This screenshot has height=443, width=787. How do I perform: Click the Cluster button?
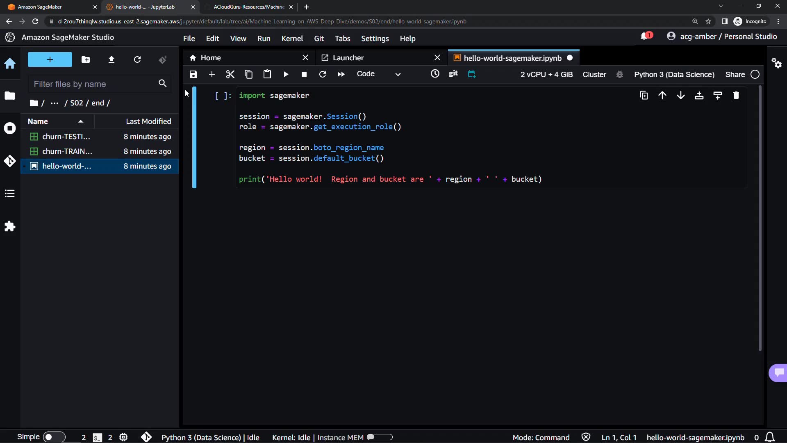pyautogui.click(x=594, y=75)
